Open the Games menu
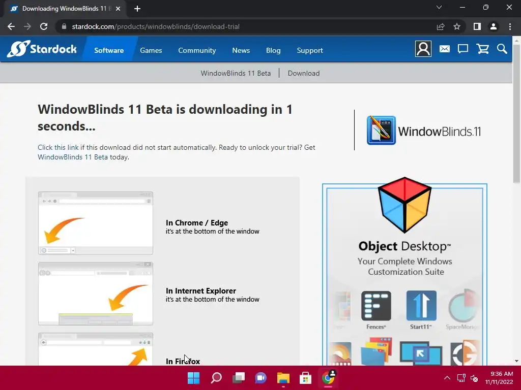Viewport: 521px width, 390px height. click(x=151, y=50)
